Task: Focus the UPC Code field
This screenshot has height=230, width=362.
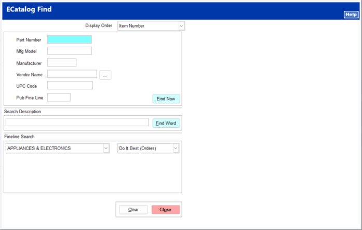Action: tap(70, 86)
